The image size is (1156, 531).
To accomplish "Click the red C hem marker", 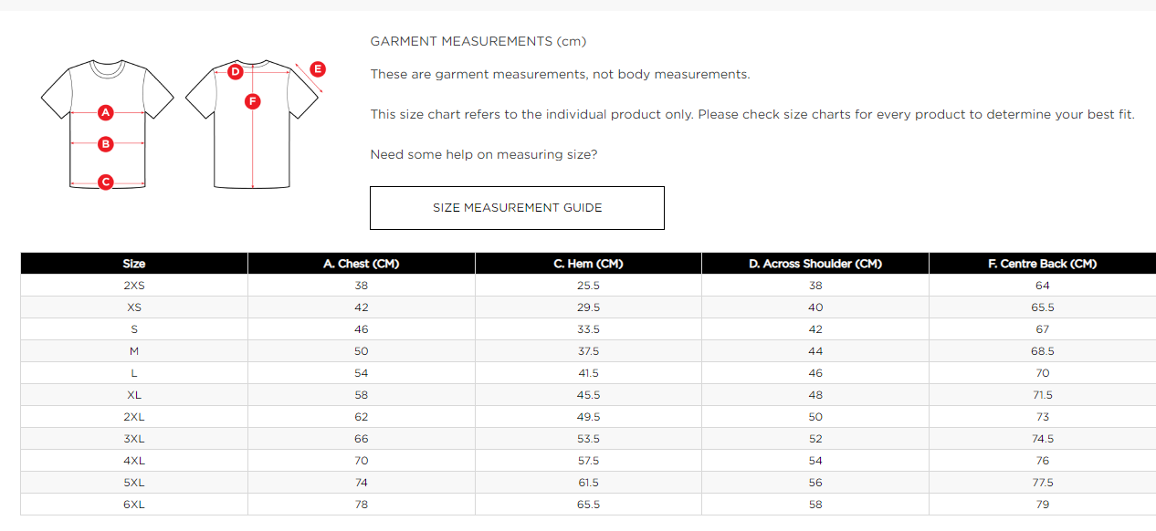I will pos(106,182).
